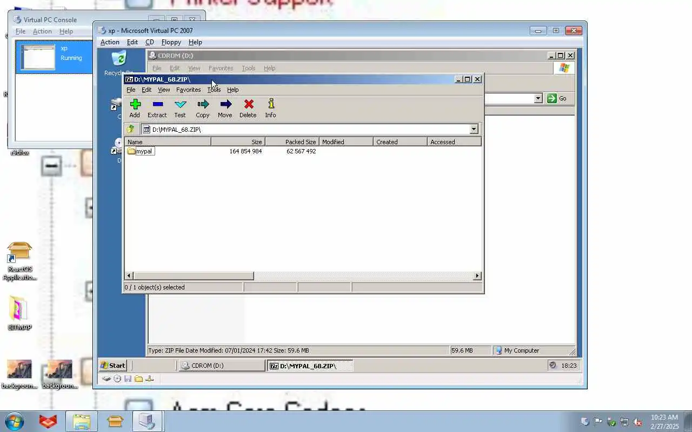The image size is (692, 432).
Task: Open Edit menu in xp Virtual PC window
Action: 132,42
